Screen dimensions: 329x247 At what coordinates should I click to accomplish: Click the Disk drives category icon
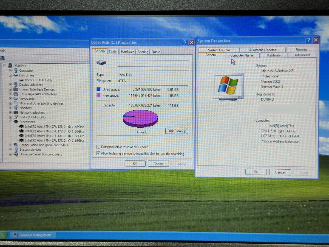coord(16,75)
